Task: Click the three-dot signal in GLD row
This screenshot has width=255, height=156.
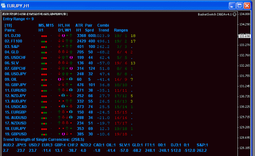Action: pyautogui.click(x=44, y=53)
